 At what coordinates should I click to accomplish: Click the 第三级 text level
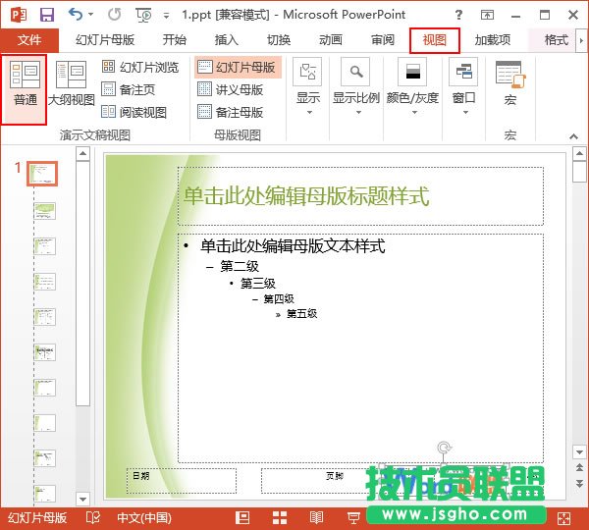pyautogui.click(x=257, y=284)
